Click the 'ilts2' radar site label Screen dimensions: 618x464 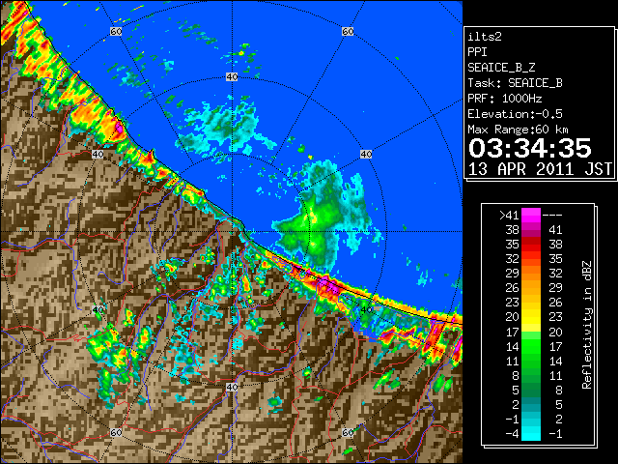click(485, 37)
